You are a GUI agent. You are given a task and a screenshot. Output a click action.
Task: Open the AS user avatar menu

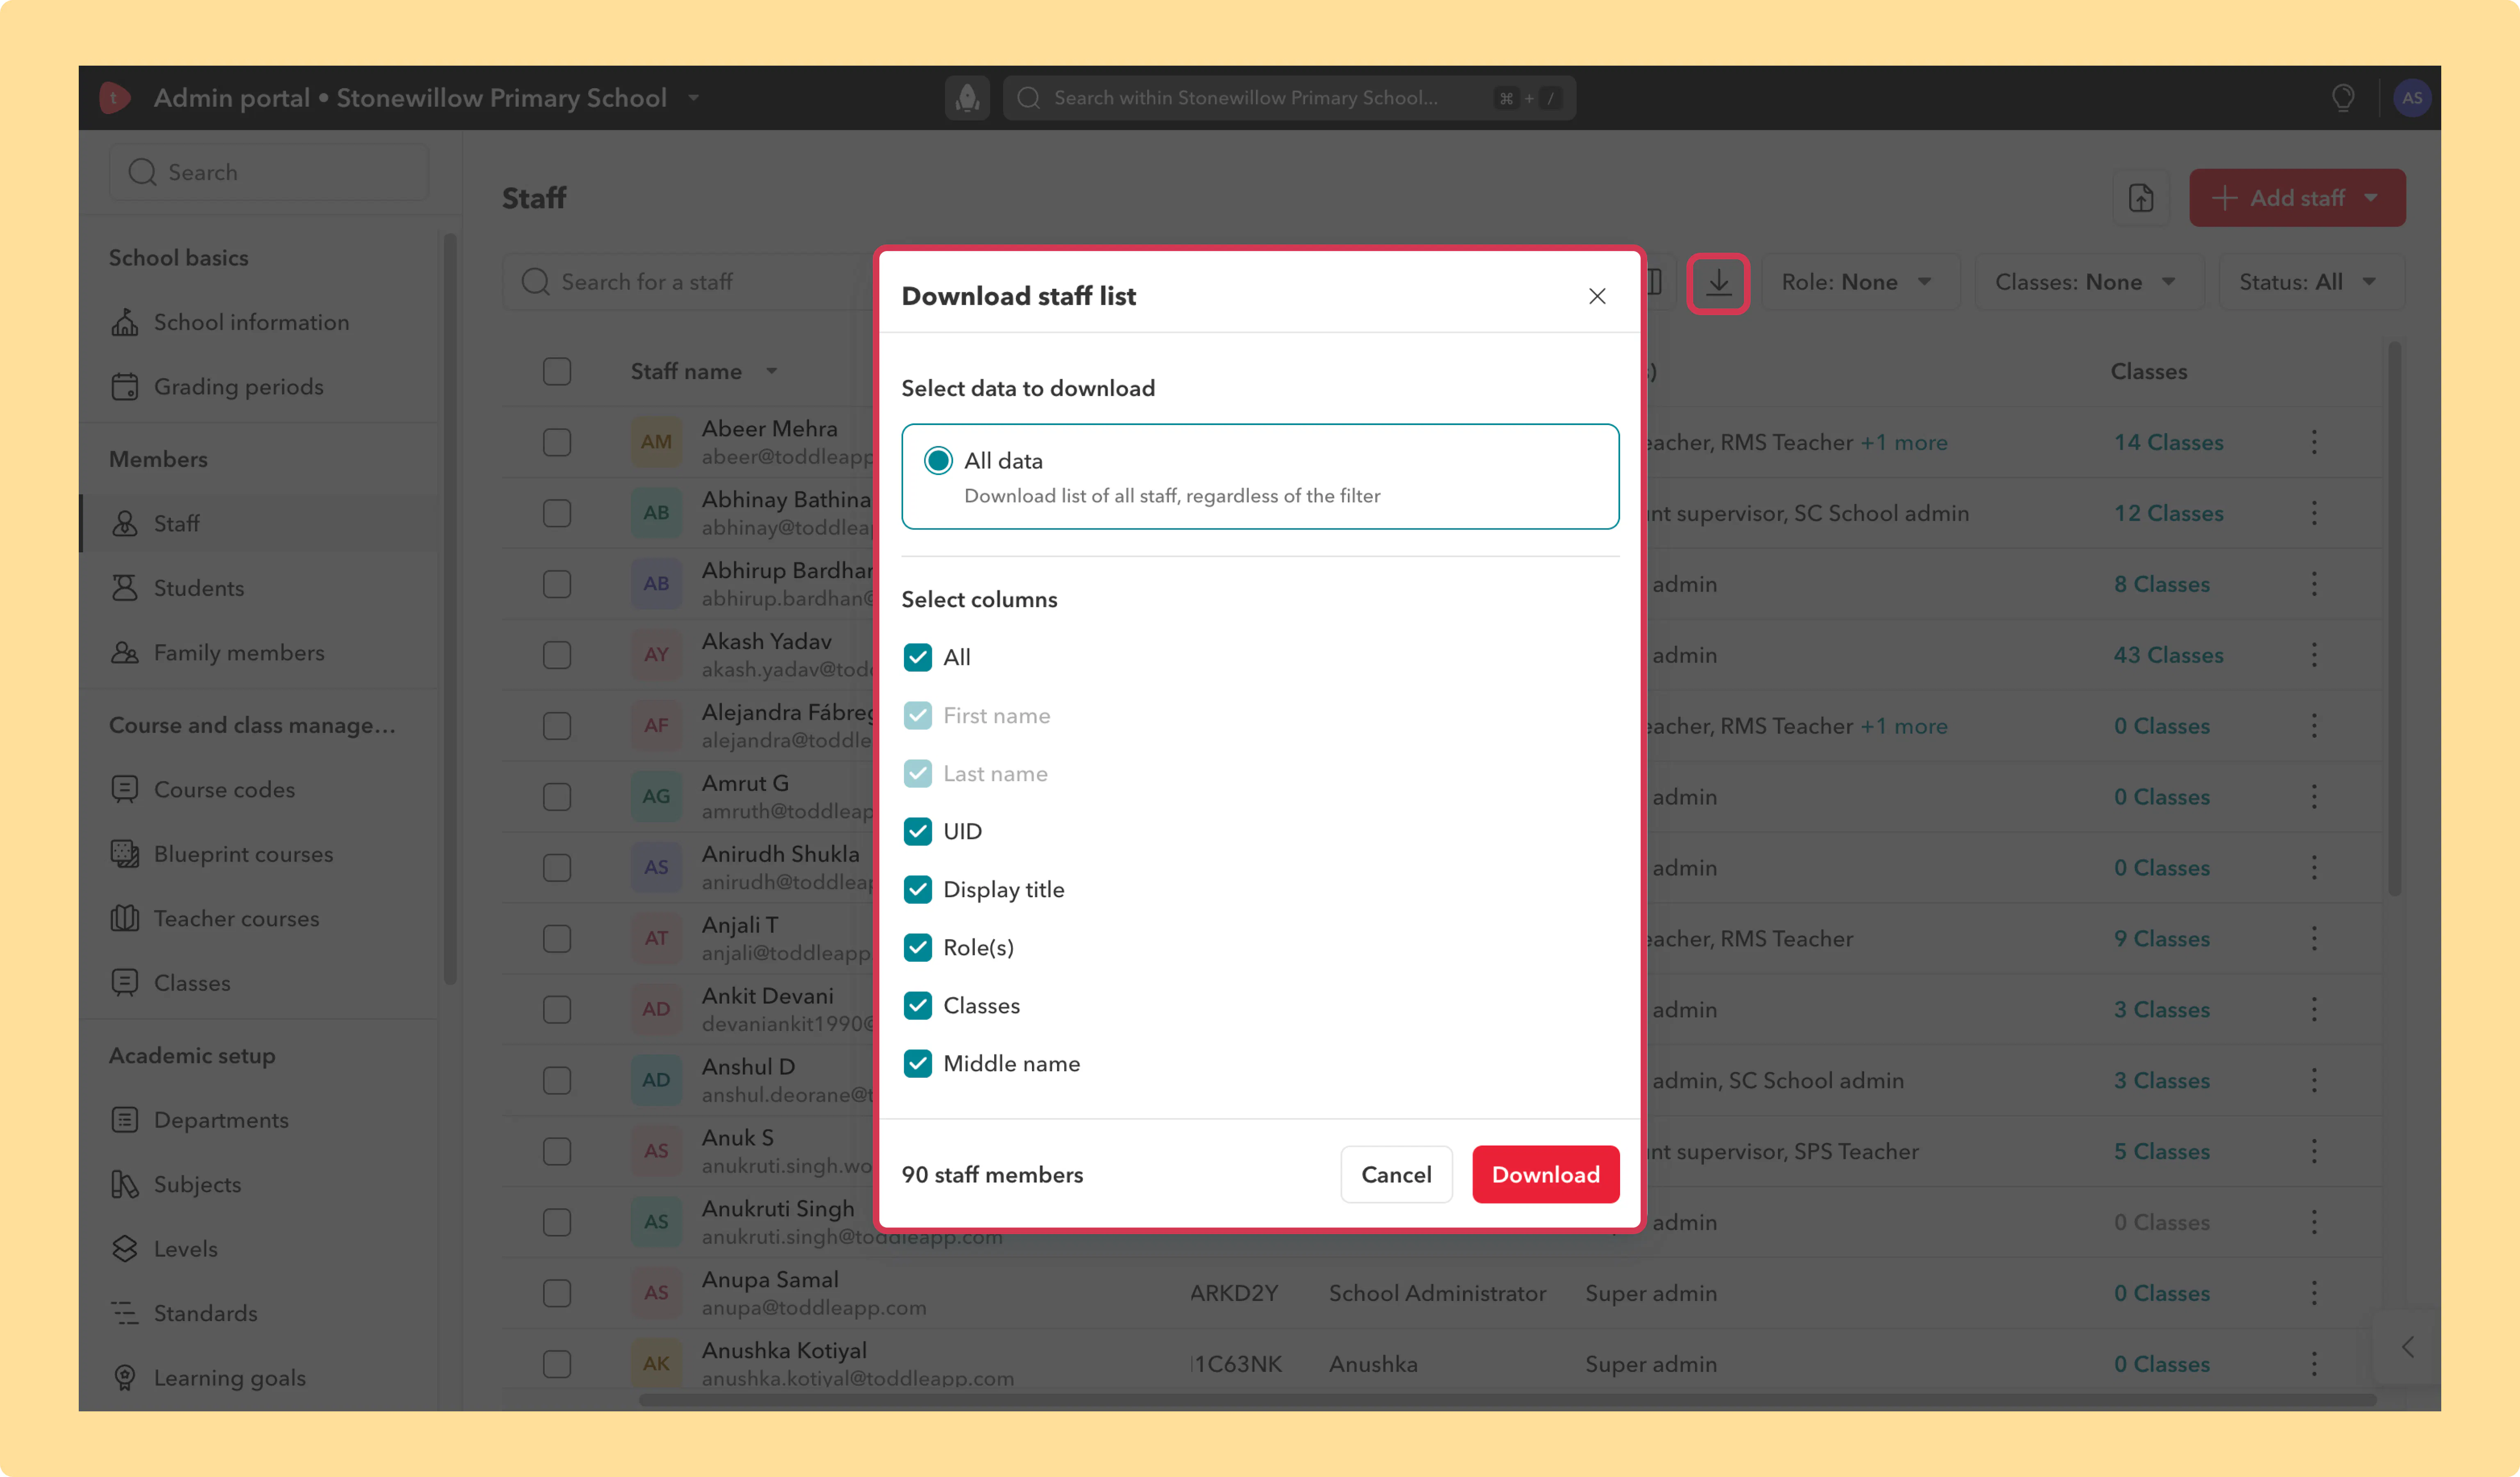pos(2412,98)
